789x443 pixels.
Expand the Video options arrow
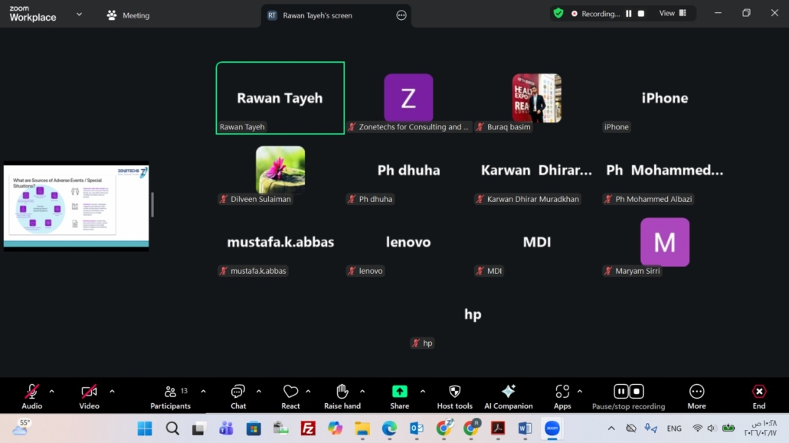coord(112,391)
